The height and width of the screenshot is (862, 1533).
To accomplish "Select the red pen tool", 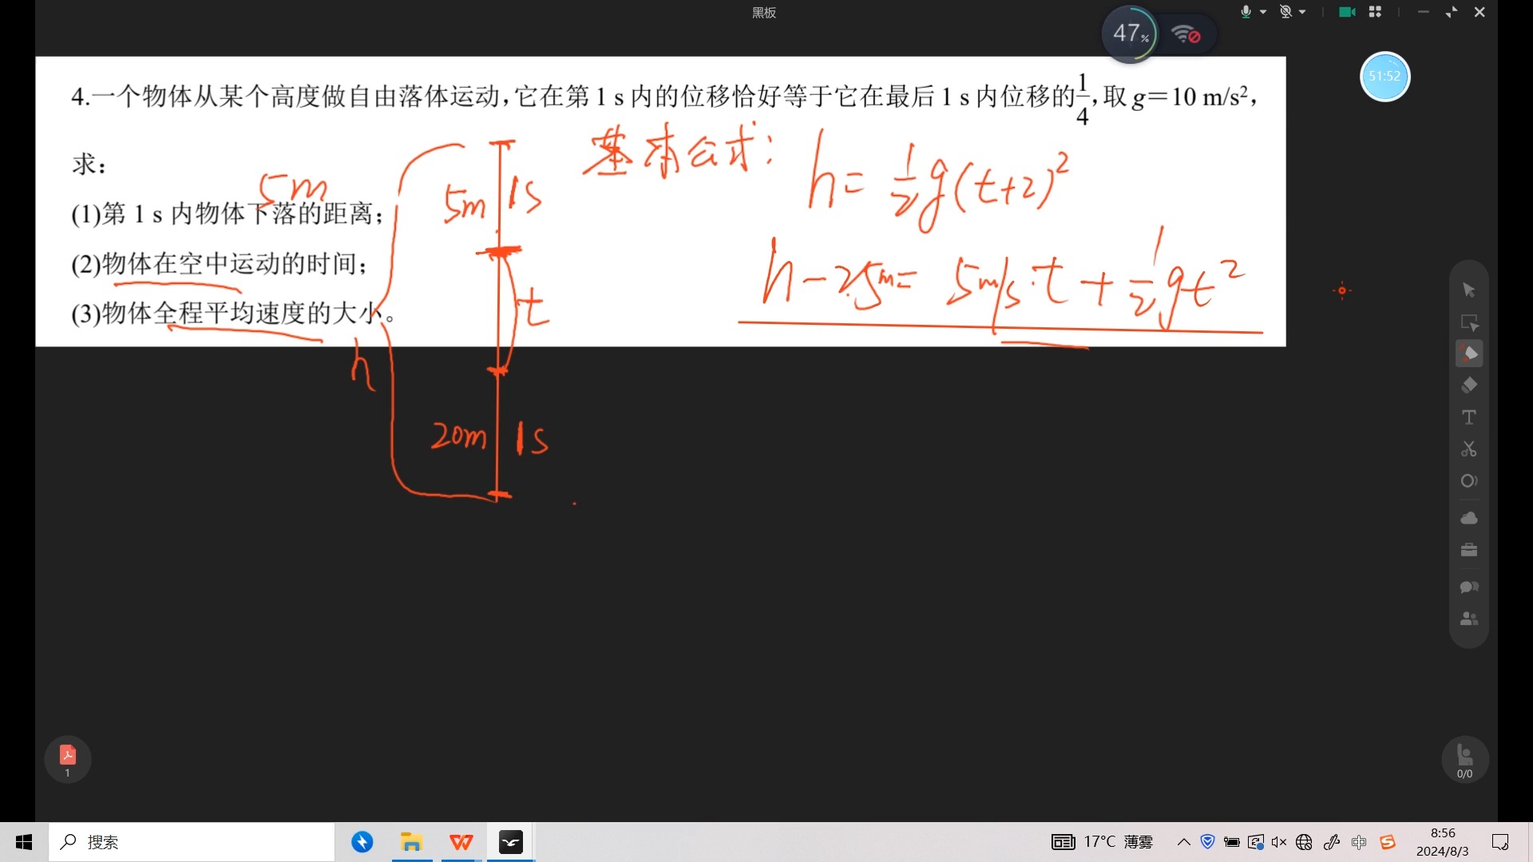I will [1468, 354].
